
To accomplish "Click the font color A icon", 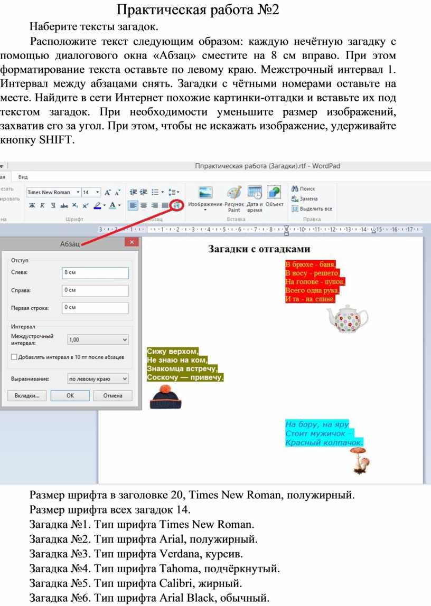I will [x=113, y=205].
